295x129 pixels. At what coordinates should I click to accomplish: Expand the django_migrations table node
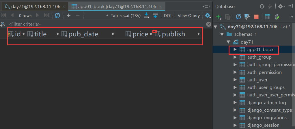235,118
